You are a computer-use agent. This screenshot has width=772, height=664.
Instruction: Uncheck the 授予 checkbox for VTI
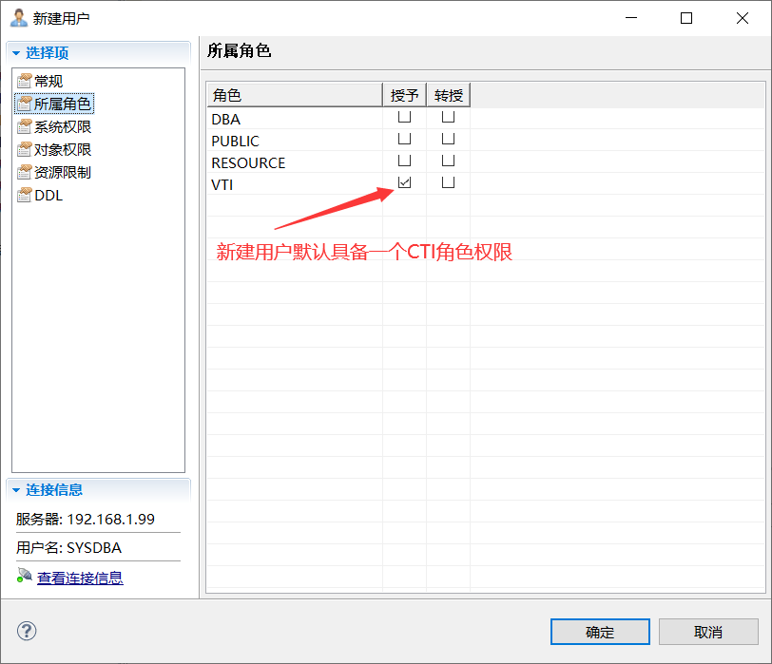(x=404, y=181)
